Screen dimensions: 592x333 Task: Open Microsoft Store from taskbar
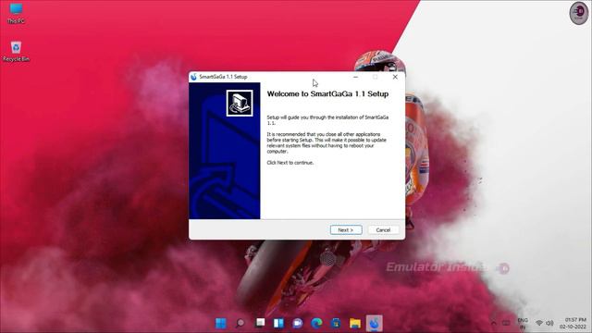coord(335,323)
